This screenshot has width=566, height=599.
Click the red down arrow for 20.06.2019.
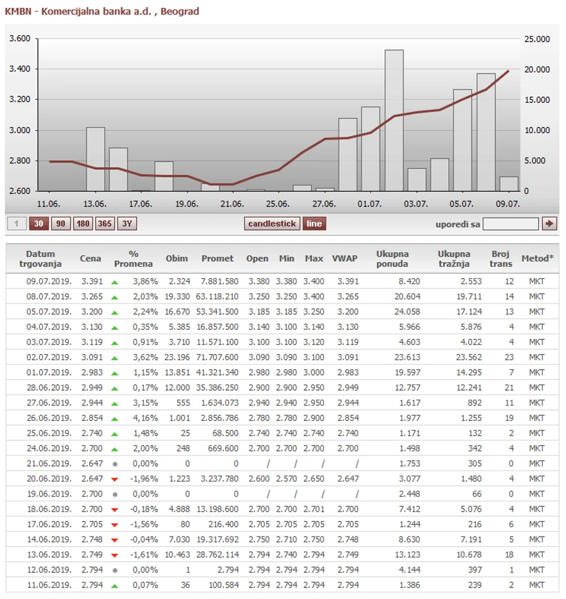pos(114,479)
